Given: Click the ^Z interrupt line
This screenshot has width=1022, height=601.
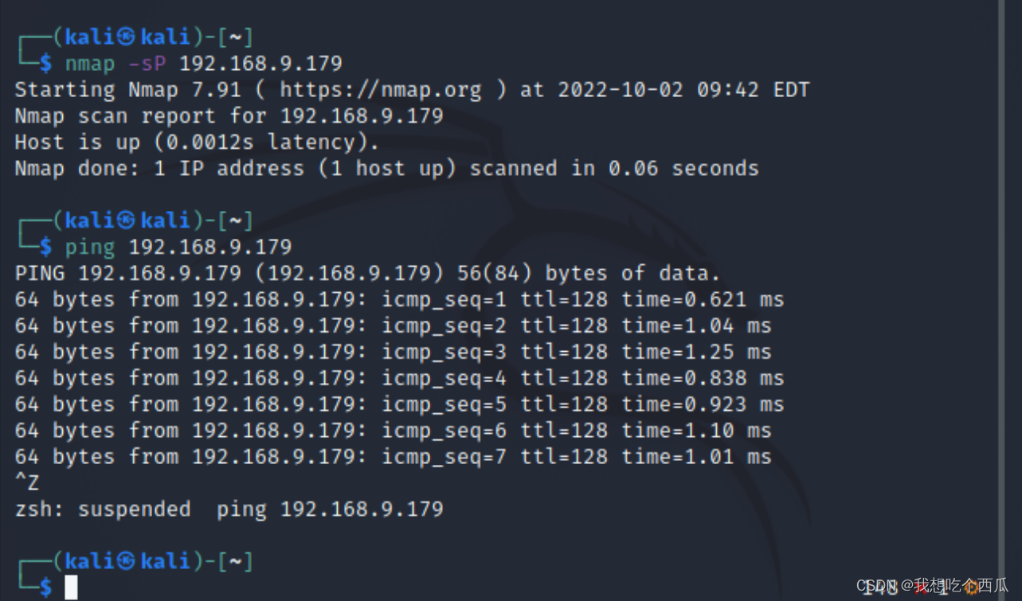Looking at the screenshot, I should coord(27,483).
